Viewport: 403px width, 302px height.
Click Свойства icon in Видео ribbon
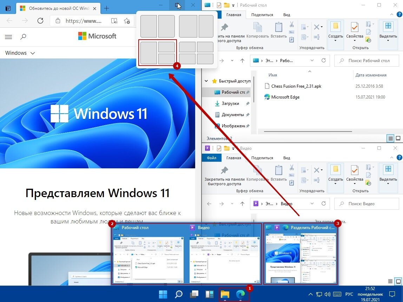(x=355, y=170)
